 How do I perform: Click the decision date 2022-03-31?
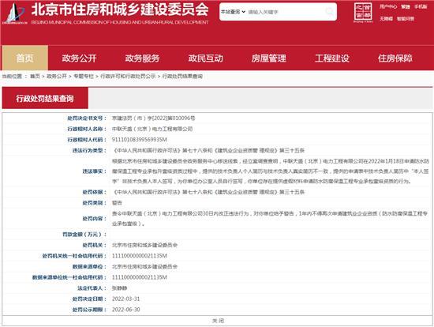(x=126, y=299)
